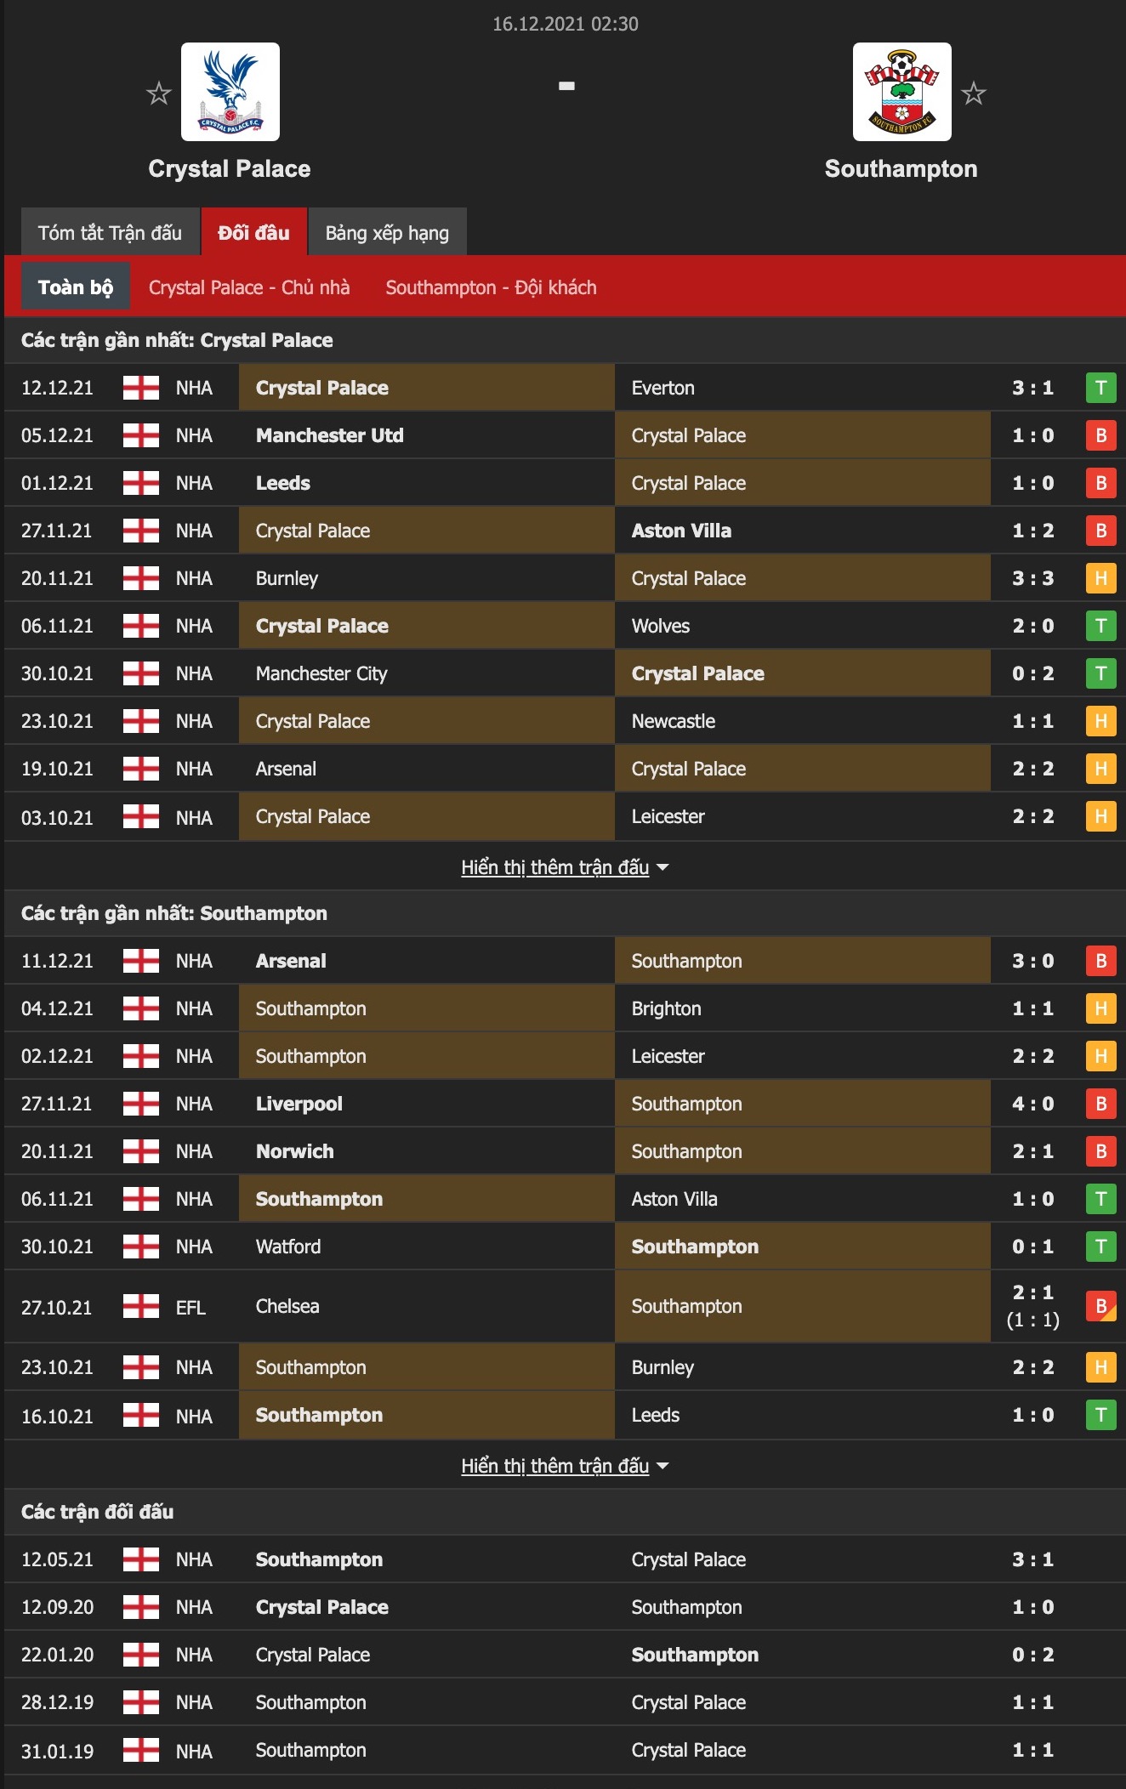
Task: Open 12.05.21 head-to-head Southampton 3:1 row
Action: (565, 1559)
